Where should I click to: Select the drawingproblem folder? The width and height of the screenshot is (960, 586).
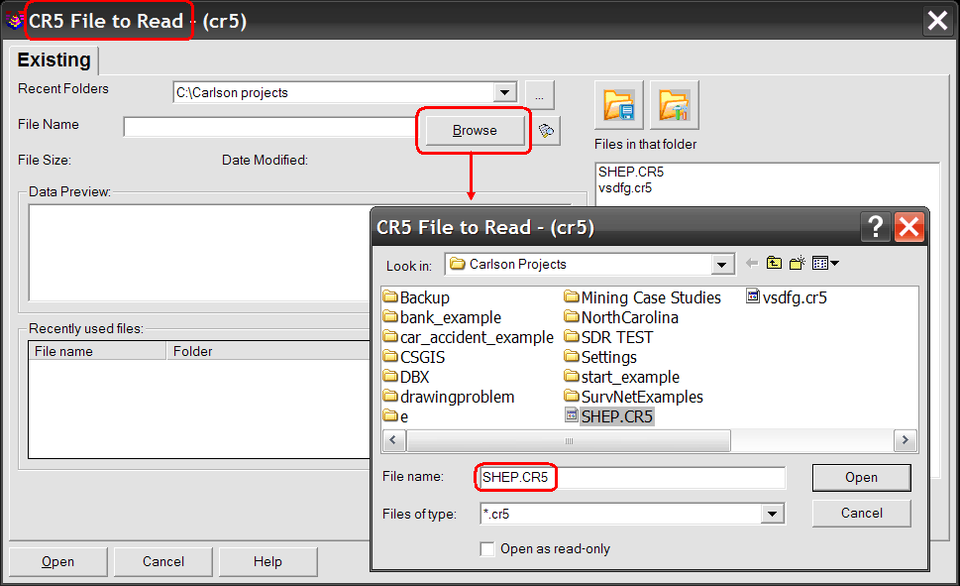pyautogui.click(x=449, y=397)
